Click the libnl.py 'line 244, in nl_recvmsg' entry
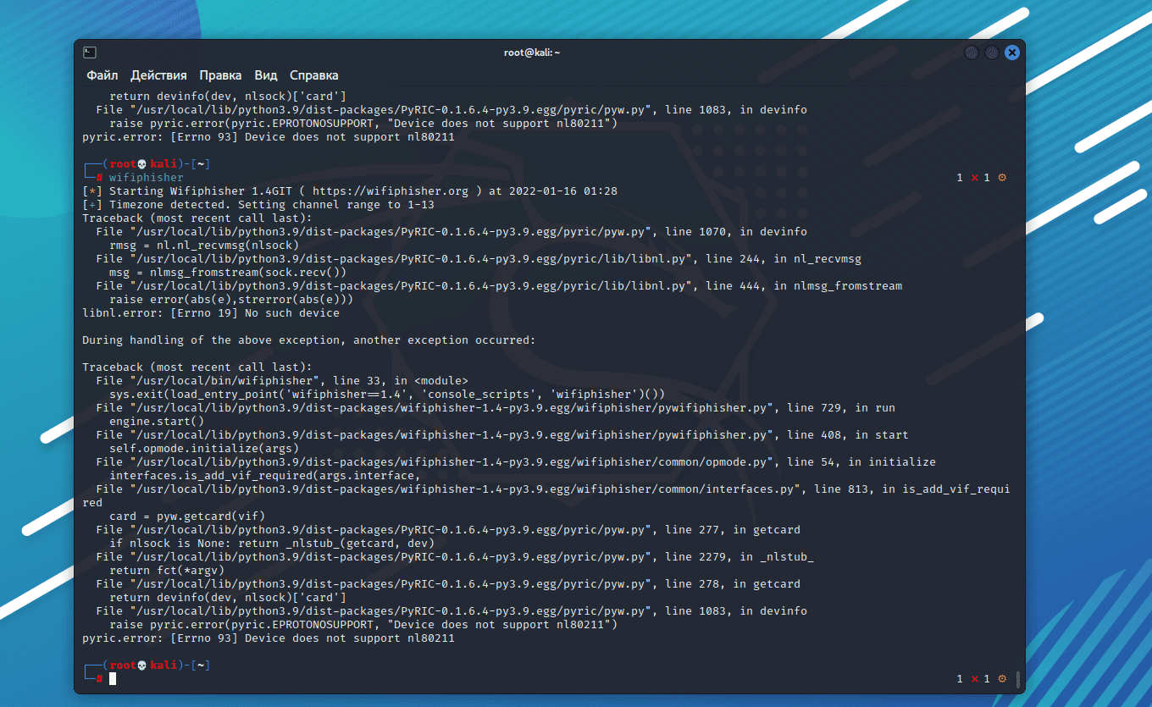 point(479,259)
